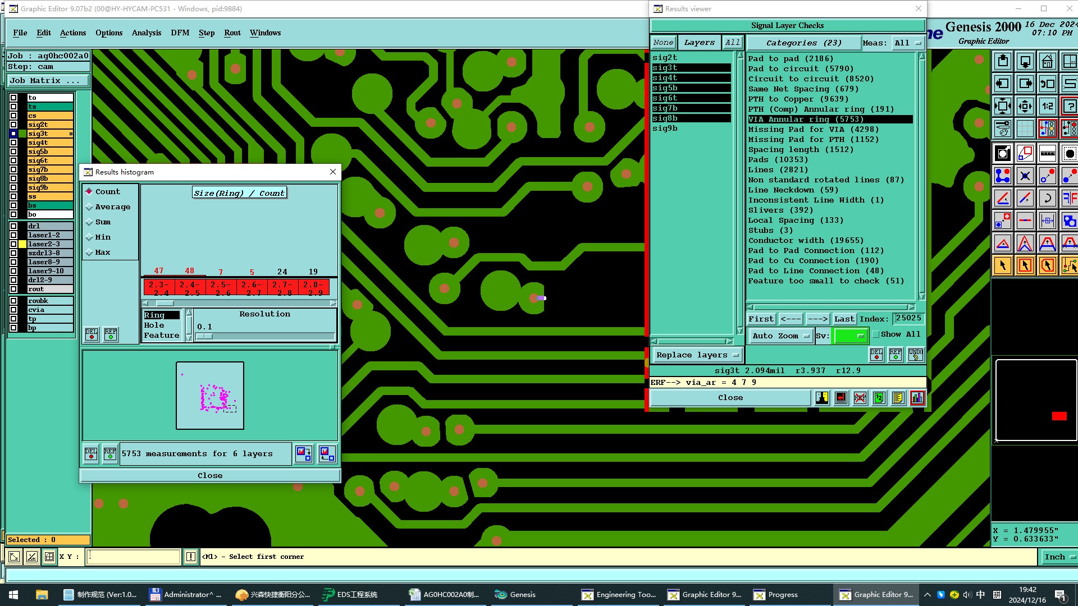1078x606 pixels.
Task: Click the zoom to selection icon in histogram
Action: pos(304,453)
